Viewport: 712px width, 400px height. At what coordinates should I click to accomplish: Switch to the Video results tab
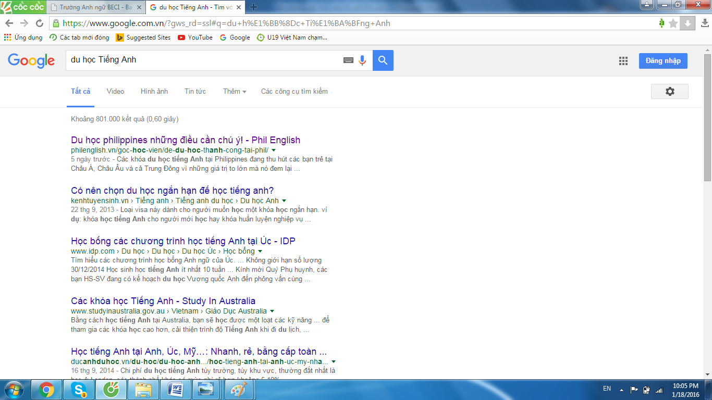pyautogui.click(x=115, y=91)
